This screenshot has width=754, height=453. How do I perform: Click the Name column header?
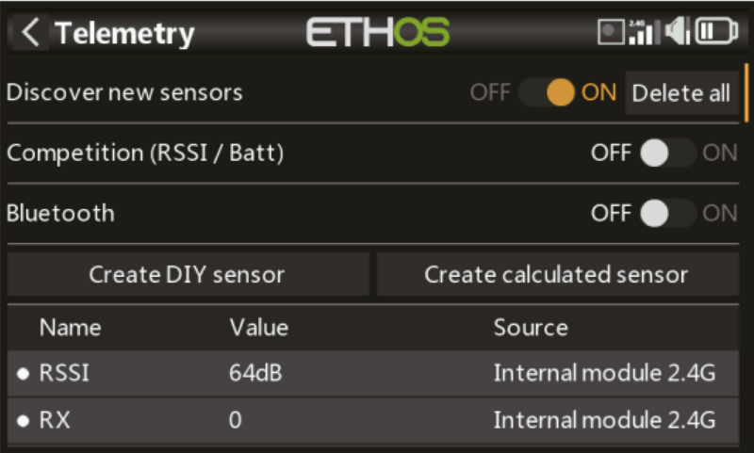[x=70, y=328]
